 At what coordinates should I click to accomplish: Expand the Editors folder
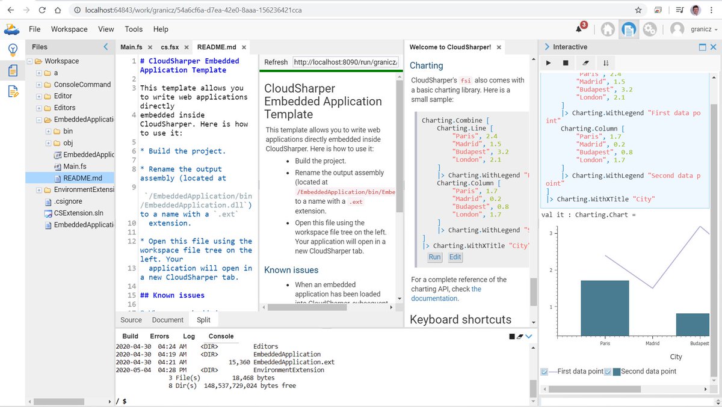pos(39,108)
